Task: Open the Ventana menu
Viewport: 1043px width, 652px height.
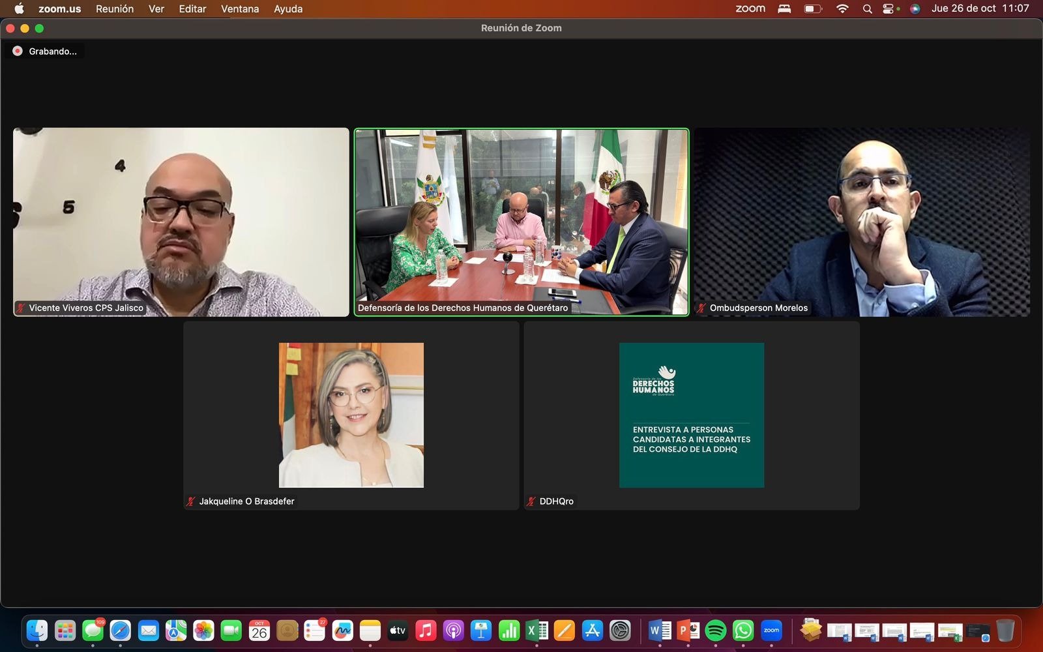Action: [239, 8]
